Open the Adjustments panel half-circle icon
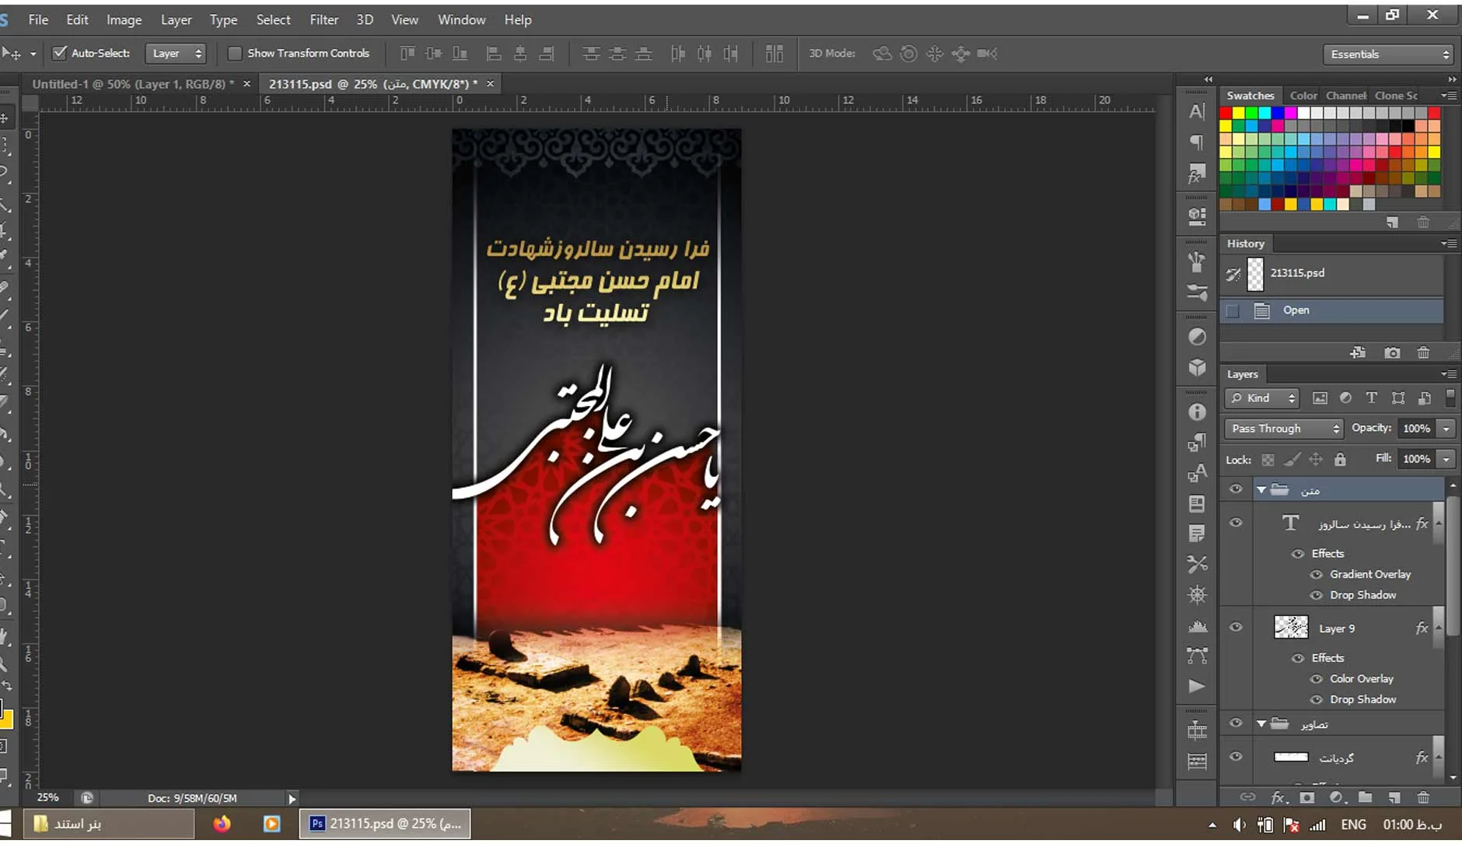 [x=1197, y=337]
